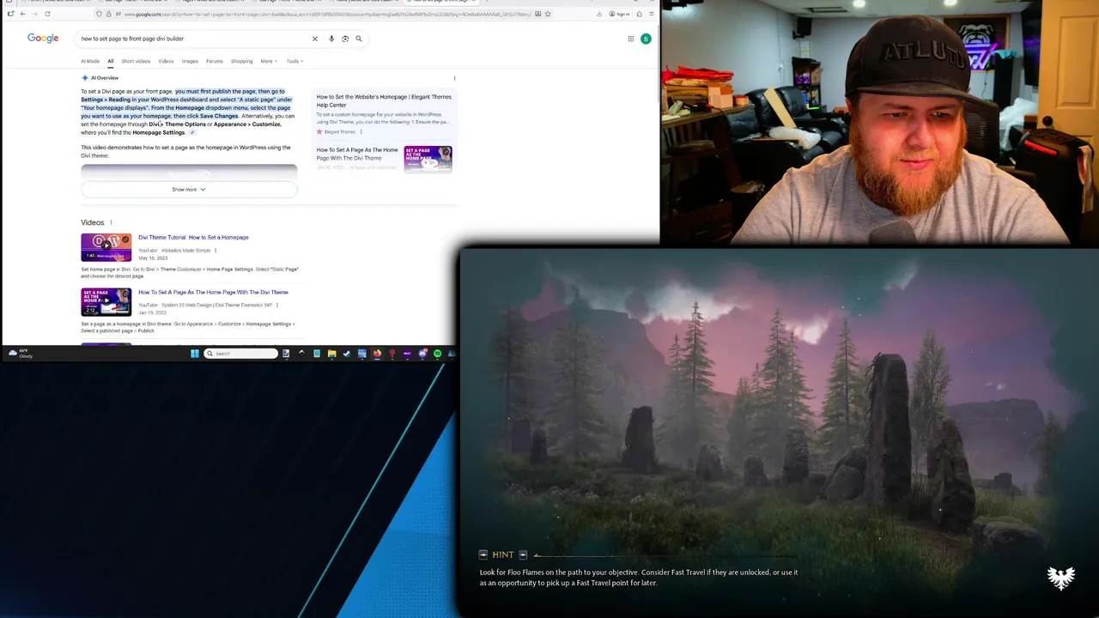1099x618 pixels.
Task: Click the Windows taskbar Search box
Action: click(x=241, y=354)
